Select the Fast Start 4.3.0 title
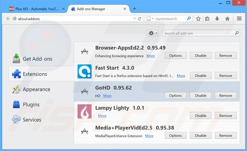The width and height of the screenshot is (247, 151). (115, 68)
